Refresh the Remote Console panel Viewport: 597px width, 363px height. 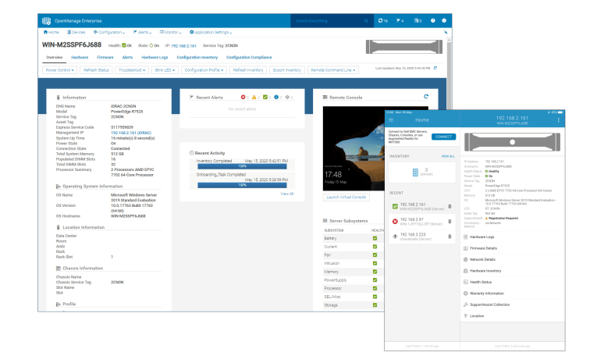426,97
